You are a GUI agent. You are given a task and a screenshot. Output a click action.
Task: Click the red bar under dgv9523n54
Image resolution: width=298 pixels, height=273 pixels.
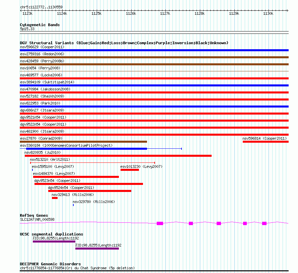tap(89, 184)
